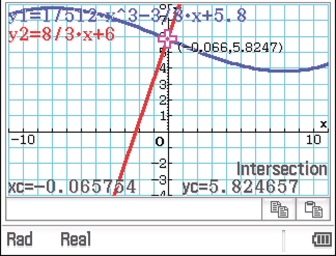
Task: Click the y1 cubic equation label
Action: (x=127, y=15)
